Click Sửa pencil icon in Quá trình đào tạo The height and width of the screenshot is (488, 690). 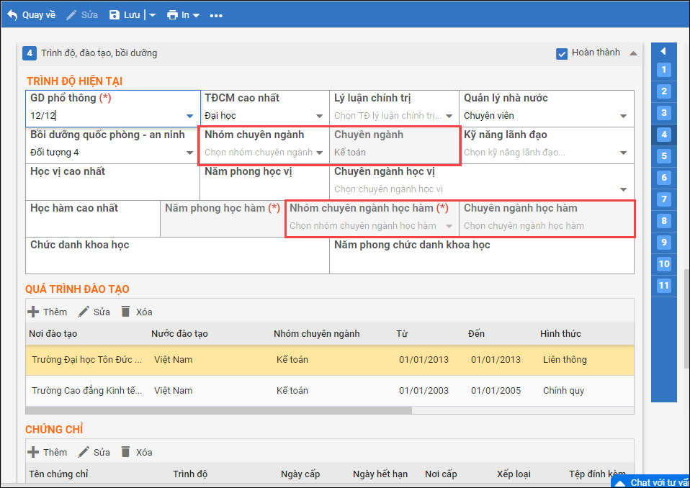coord(84,312)
